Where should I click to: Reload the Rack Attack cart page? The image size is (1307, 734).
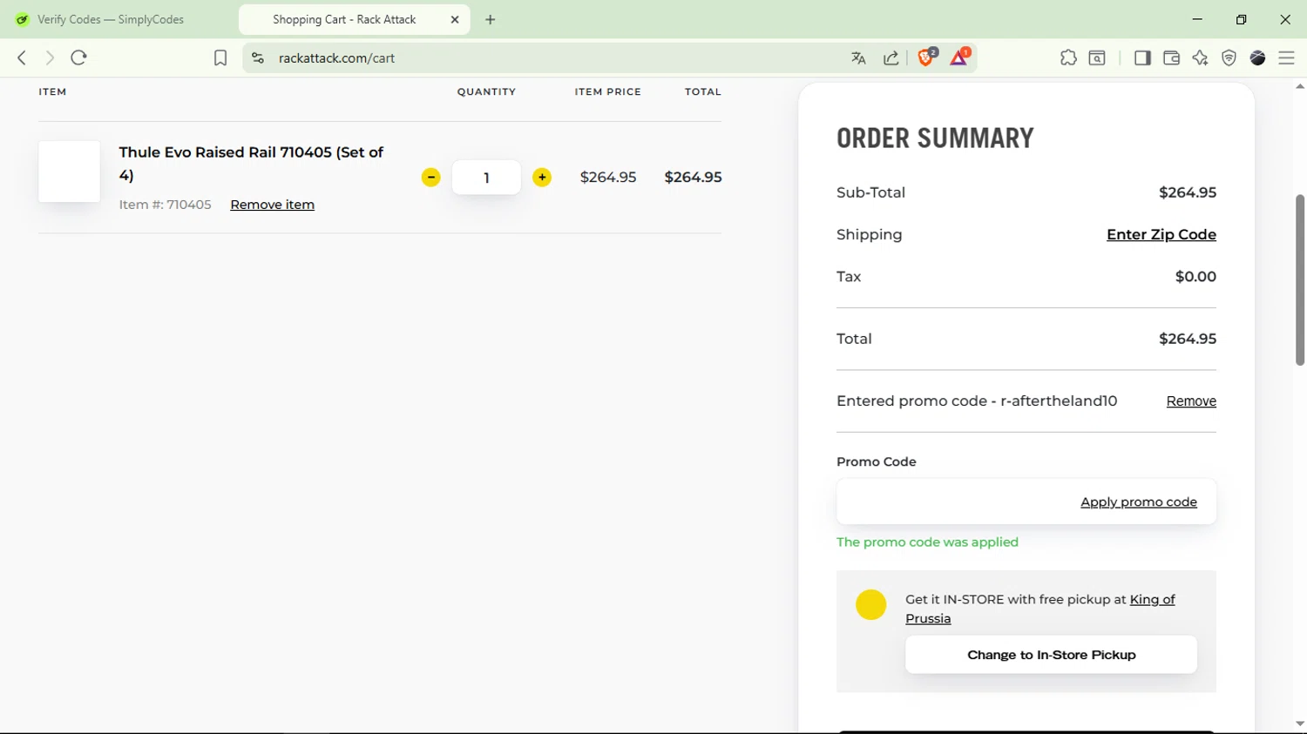pyautogui.click(x=79, y=57)
